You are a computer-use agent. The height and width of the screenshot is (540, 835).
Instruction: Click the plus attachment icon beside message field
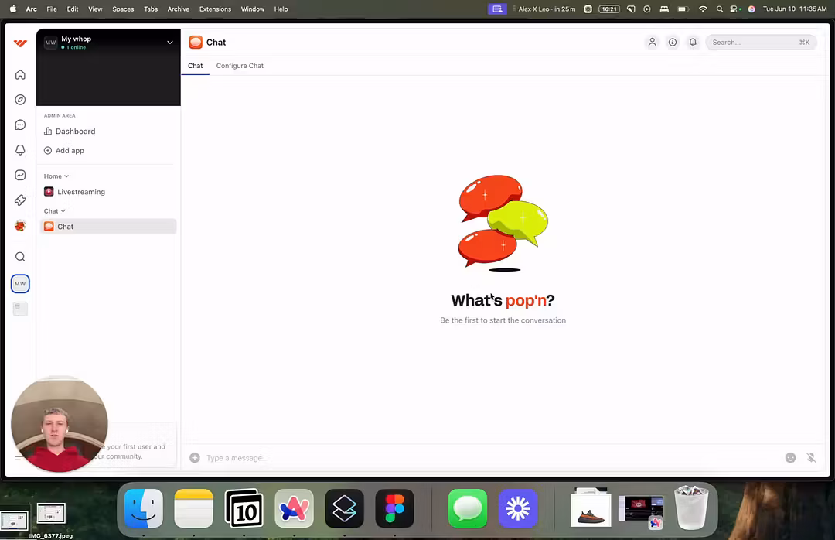195,458
